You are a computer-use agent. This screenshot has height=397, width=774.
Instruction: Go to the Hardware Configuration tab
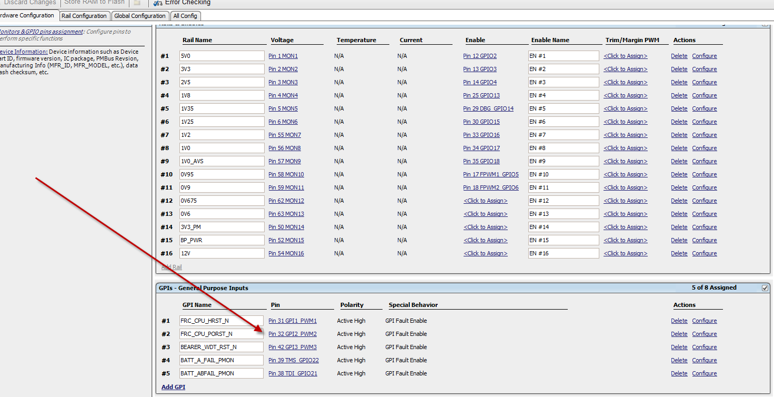[x=28, y=15]
